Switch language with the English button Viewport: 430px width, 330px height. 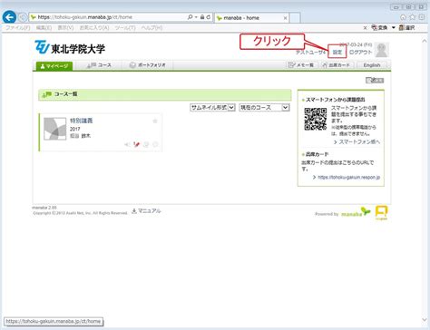pyautogui.click(x=372, y=65)
